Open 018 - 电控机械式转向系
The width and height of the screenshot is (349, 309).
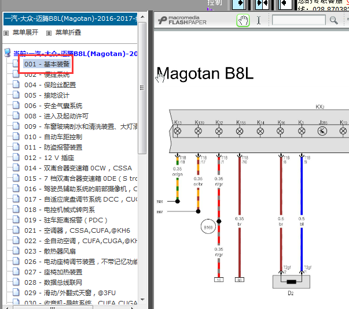click(60, 210)
